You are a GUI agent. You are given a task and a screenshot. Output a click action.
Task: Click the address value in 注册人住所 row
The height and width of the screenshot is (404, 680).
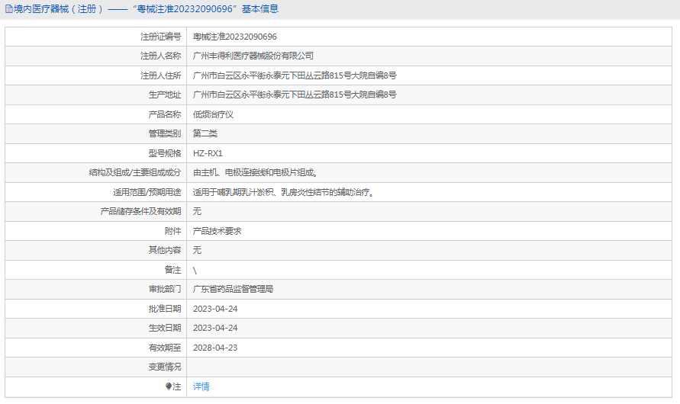coord(295,75)
